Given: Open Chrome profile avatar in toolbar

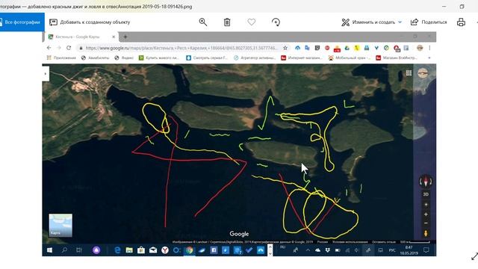Looking at the screenshot, I should tap(420, 48).
